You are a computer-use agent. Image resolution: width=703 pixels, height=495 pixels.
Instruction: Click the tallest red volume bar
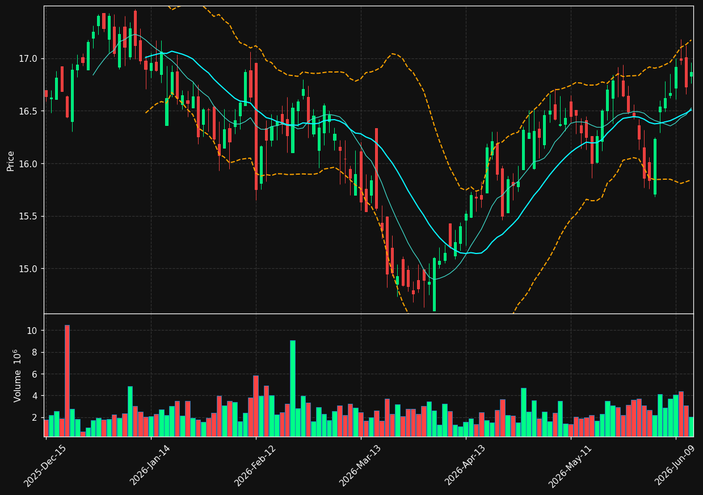click(67, 380)
